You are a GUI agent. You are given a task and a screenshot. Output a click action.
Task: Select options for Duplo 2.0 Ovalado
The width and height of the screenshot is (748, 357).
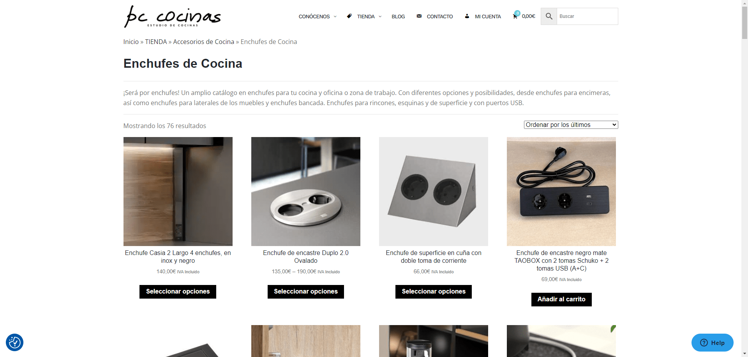tap(306, 292)
